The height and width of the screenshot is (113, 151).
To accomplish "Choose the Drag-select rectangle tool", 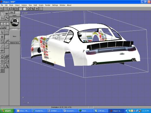I will 7,32.
